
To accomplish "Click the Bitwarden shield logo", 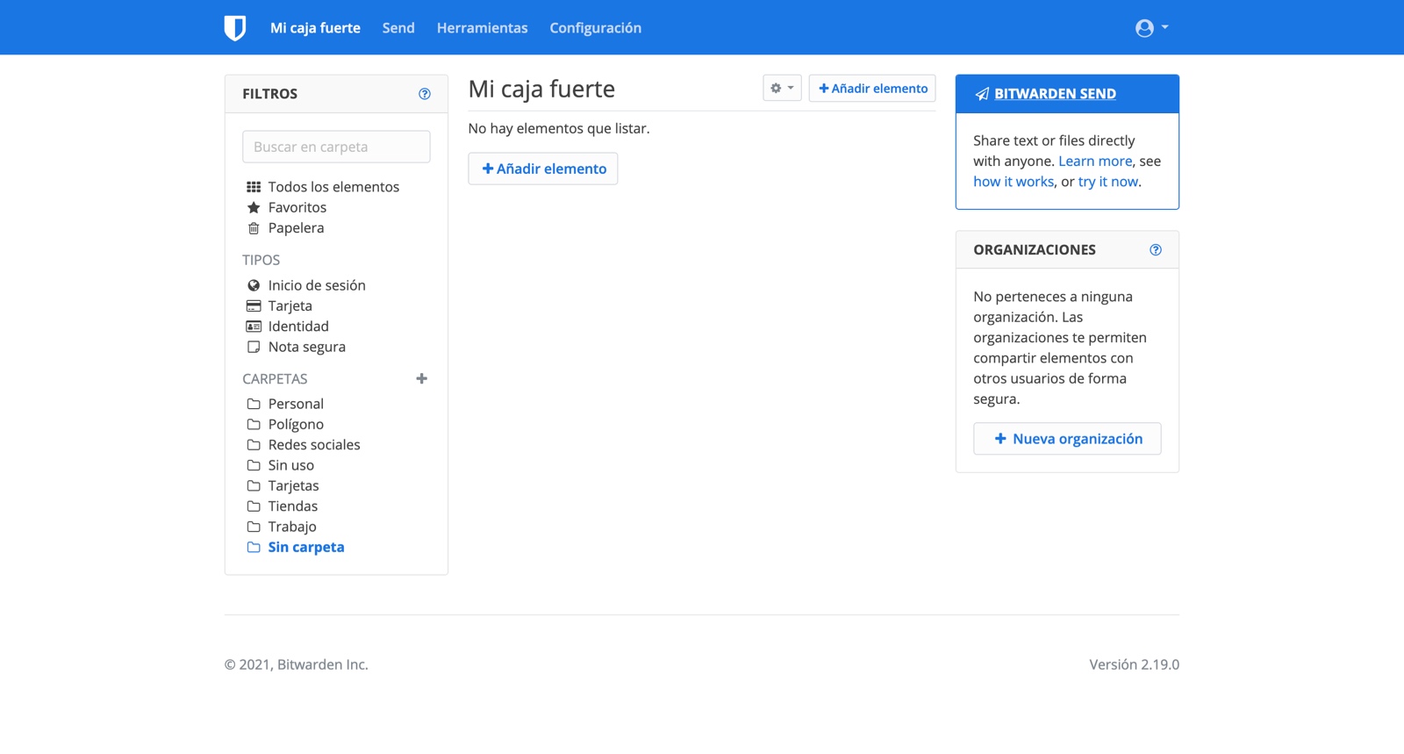I will (235, 28).
